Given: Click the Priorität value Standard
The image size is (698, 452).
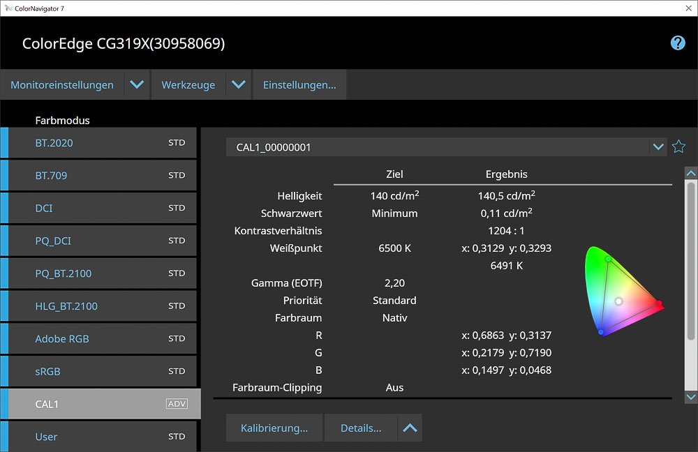Looking at the screenshot, I should pos(395,301).
